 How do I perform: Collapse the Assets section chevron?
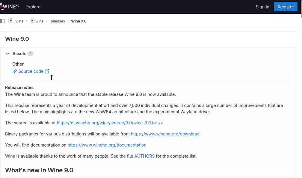click(7, 54)
